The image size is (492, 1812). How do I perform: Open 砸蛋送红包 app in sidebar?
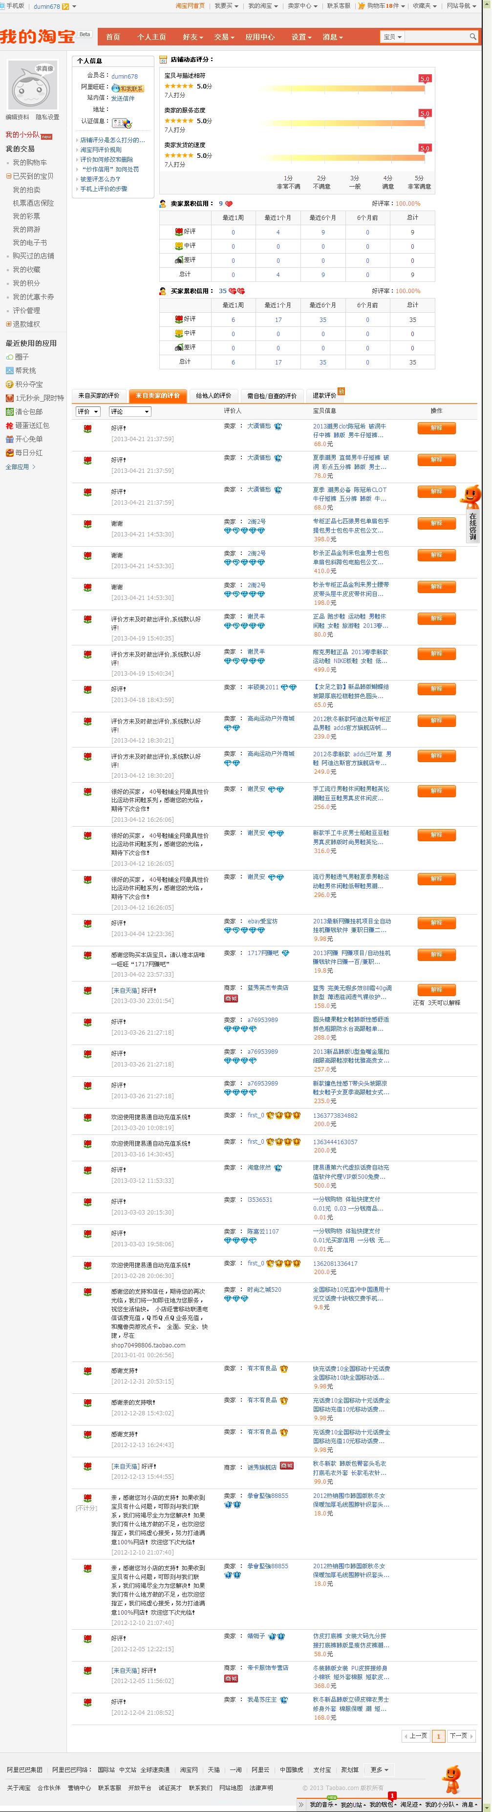(27, 425)
